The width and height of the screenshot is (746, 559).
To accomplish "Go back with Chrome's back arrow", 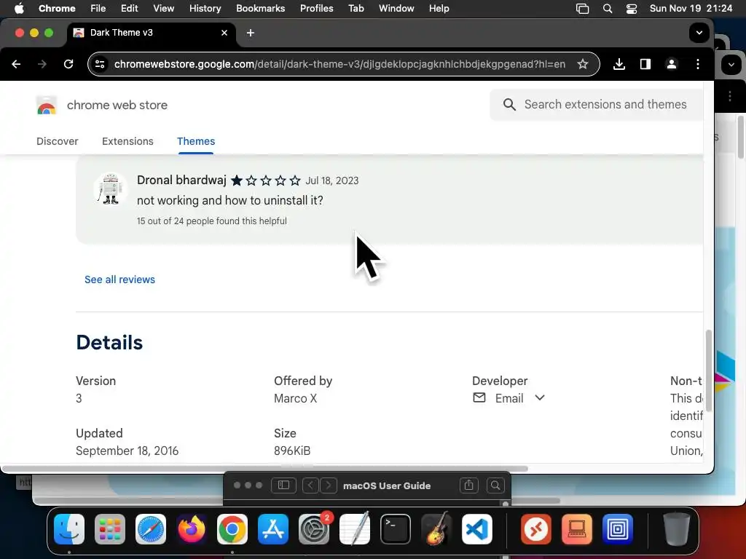I will (16, 64).
